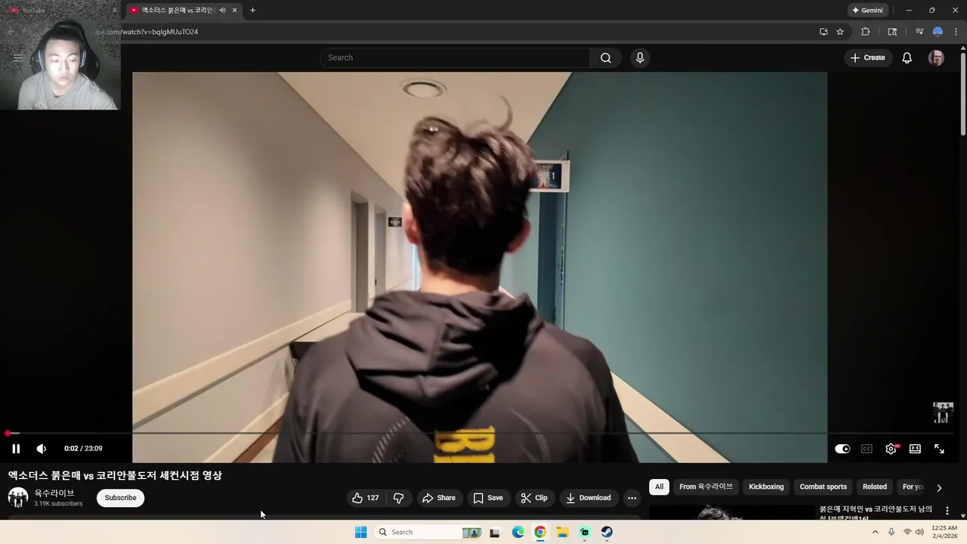The width and height of the screenshot is (967, 544).
Task: Pause the video with the pause button
Action: (16, 449)
